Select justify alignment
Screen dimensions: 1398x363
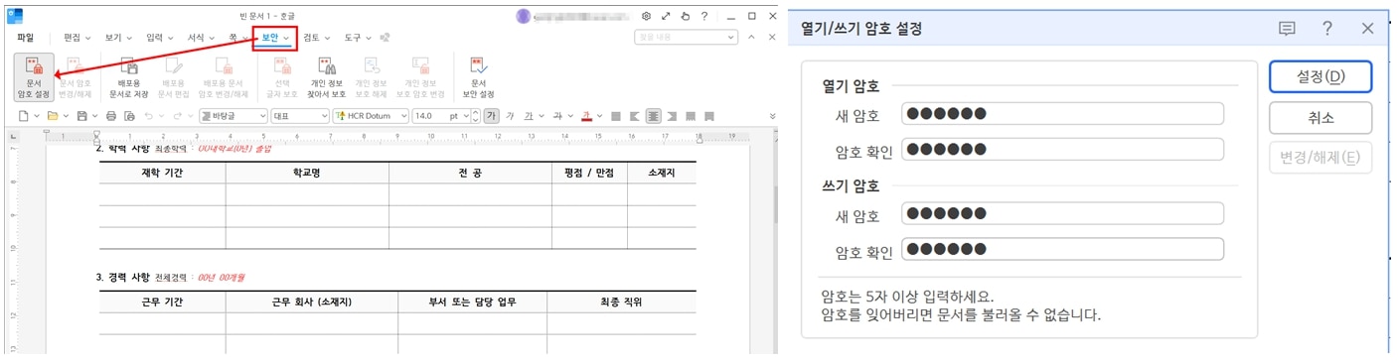(x=616, y=116)
